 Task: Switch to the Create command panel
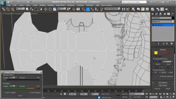click(153, 14)
